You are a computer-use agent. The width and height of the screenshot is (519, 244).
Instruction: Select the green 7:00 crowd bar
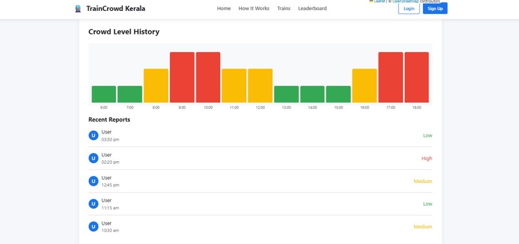130,94
